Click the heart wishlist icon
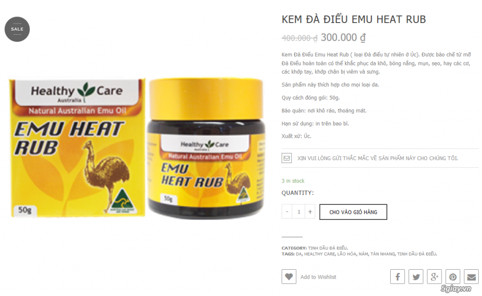Image resolution: width=482 pixels, height=296 pixels. pos(289,277)
